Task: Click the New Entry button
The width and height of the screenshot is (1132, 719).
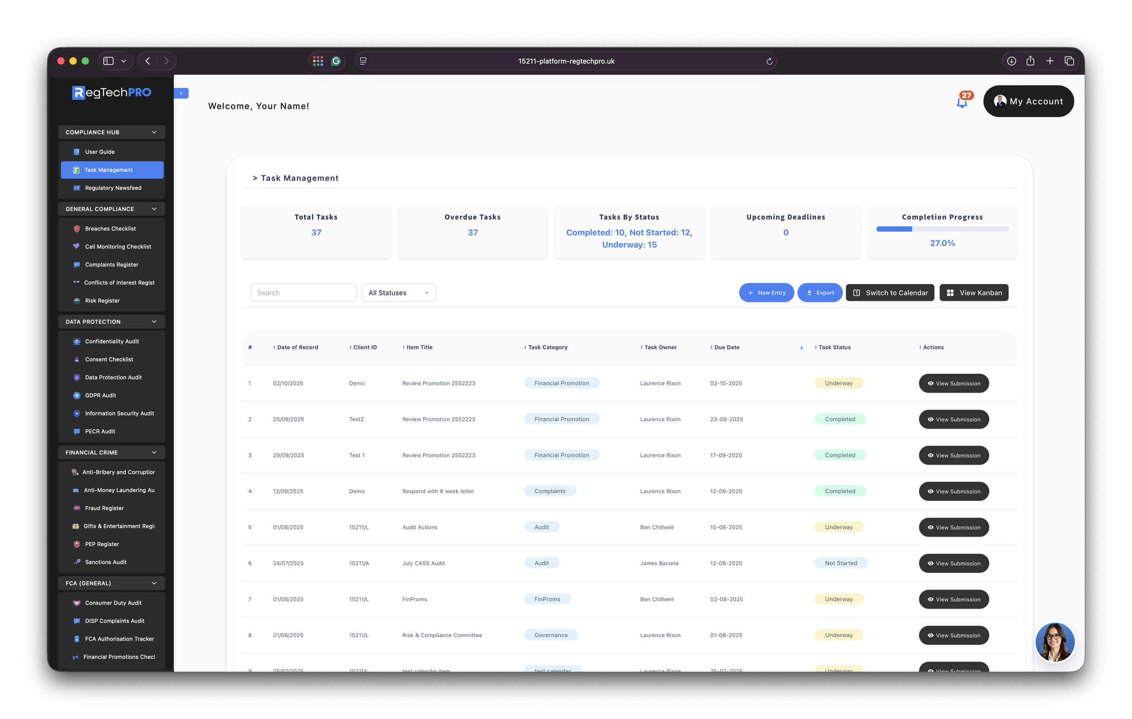Action: [x=766, y=293]
